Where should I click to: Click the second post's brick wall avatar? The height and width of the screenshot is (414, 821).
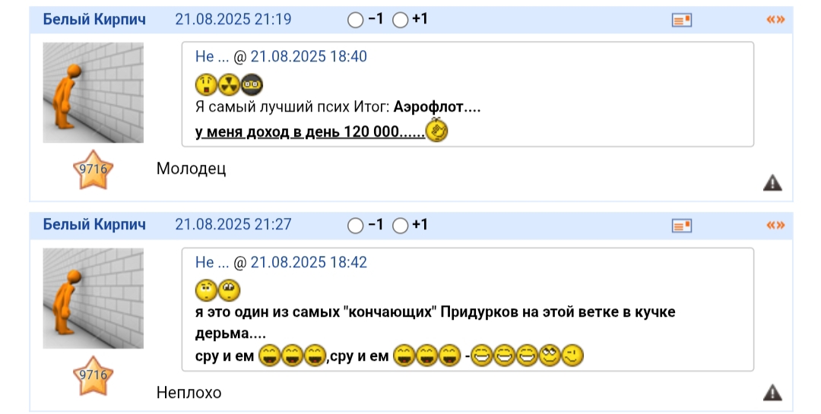94,299
